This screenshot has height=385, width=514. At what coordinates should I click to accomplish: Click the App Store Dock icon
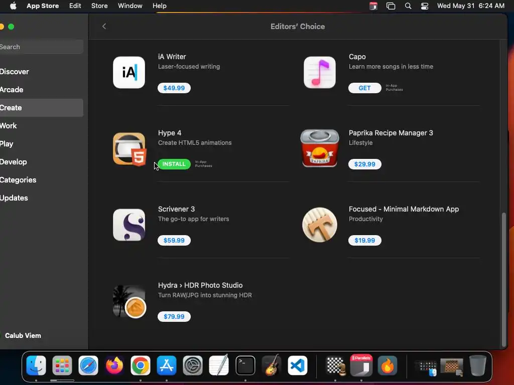[167, 365]
